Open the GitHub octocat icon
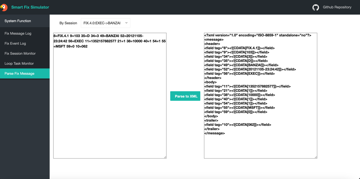This screenshot has width=360, height=179. pyautogui.click(x=316, y=7)
